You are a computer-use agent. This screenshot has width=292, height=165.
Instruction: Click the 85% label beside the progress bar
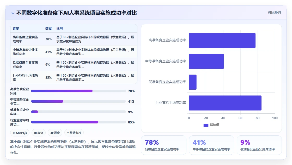[131, 122]
